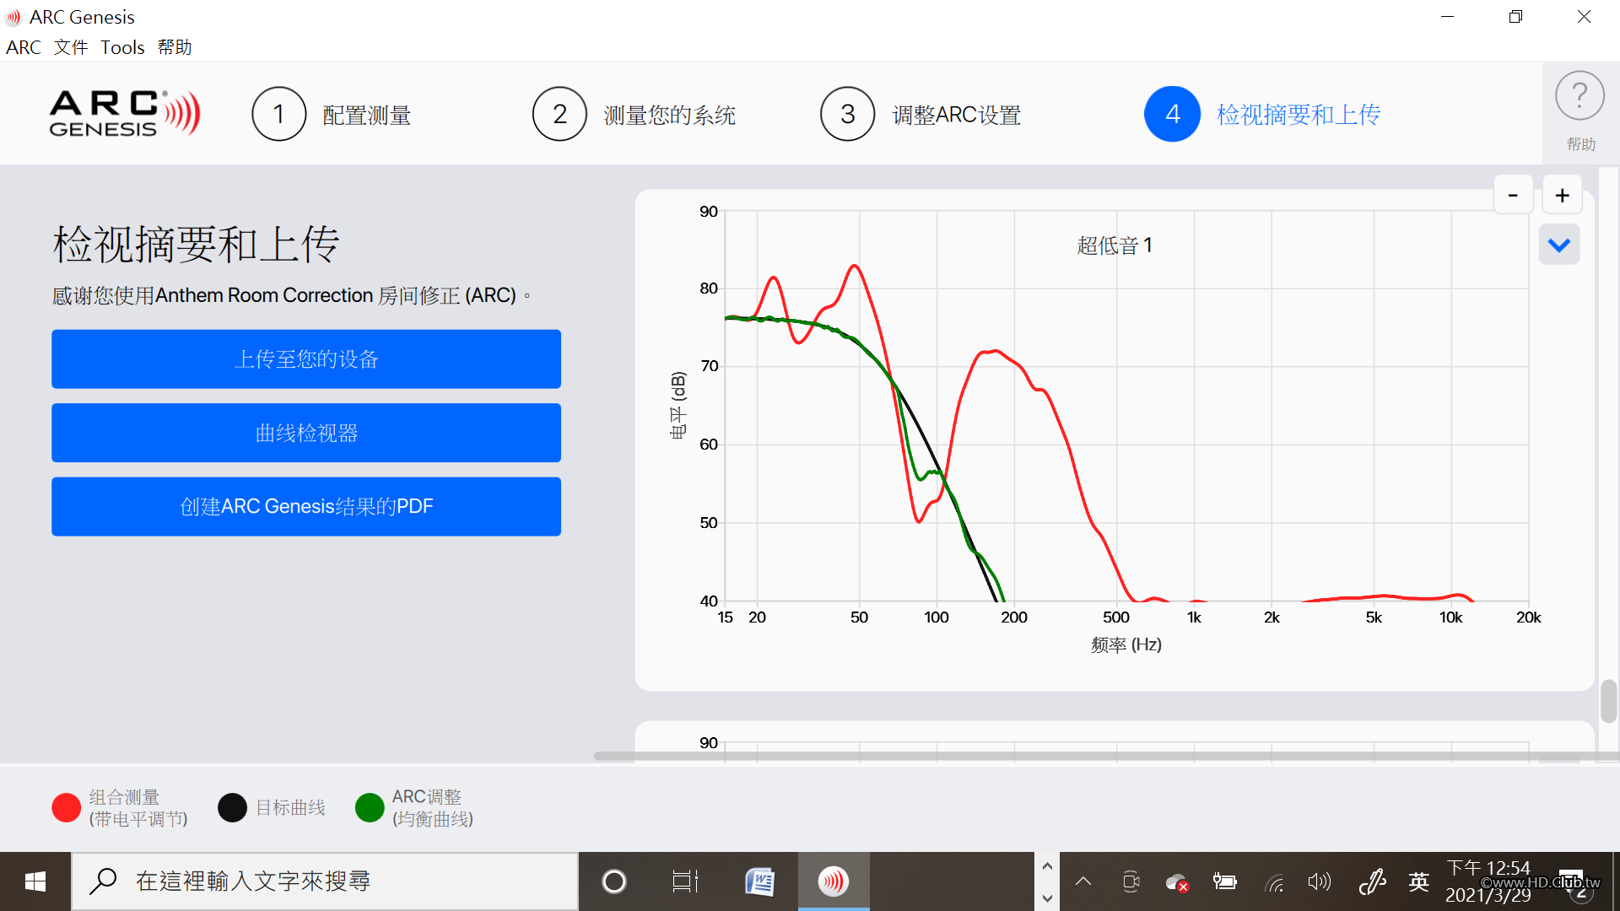This screenshot has width=1620, height=911.
Task: Toggle green ARC adjusted curve legend
Action: 370,807
